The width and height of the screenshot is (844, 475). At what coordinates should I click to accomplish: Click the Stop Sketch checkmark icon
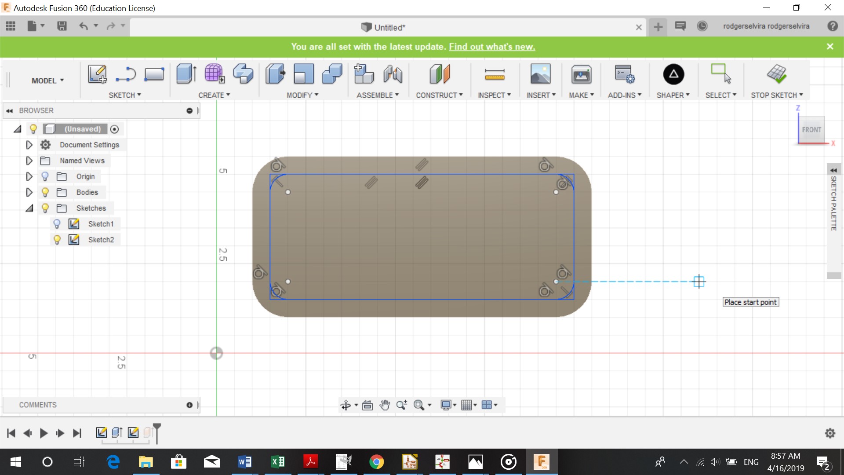[776, 74]
